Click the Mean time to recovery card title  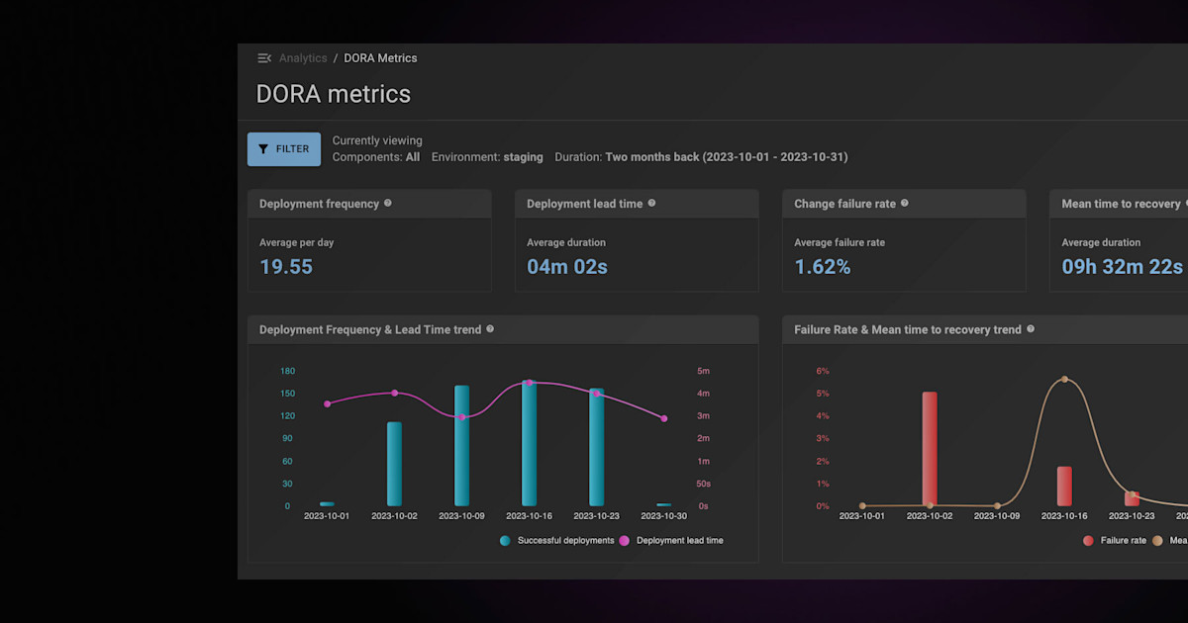[x=1121, y=204]
